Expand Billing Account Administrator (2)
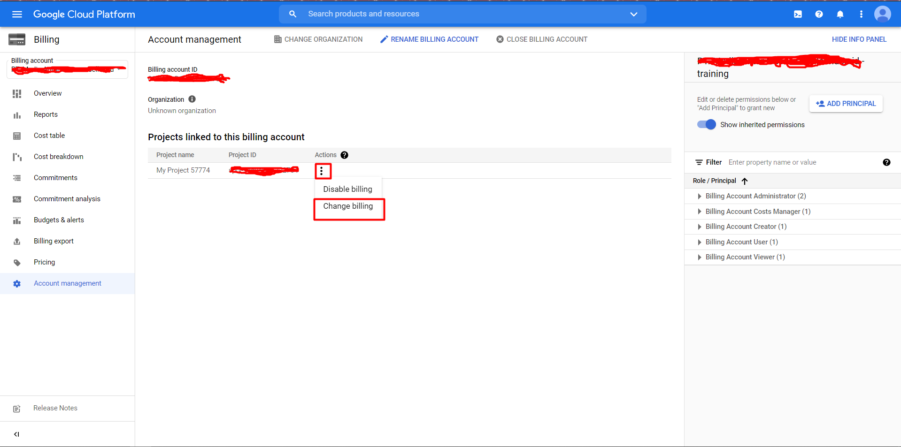The height and width of the screenshot is (447, 901). point(700,196)
